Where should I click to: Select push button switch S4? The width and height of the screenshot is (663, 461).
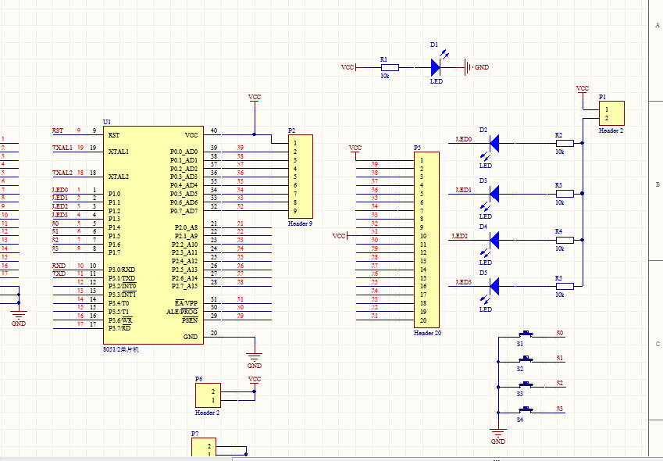point(526,410)
